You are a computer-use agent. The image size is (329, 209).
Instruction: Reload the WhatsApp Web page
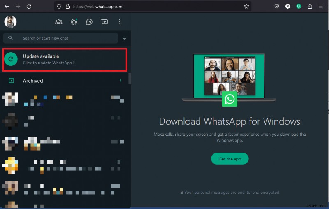coord(29,7)
